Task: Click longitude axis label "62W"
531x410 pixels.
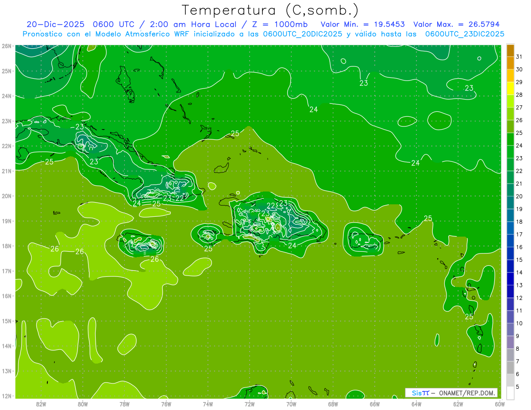Action: [458, 404]
